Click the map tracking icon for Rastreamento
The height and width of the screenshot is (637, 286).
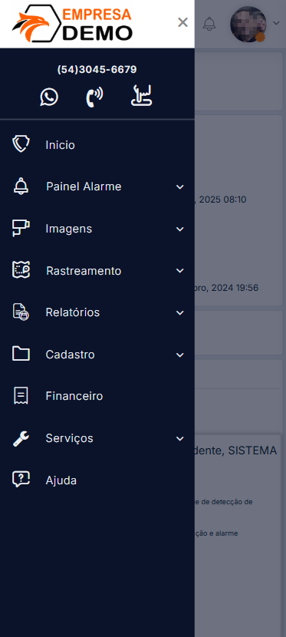pos(21,270)
